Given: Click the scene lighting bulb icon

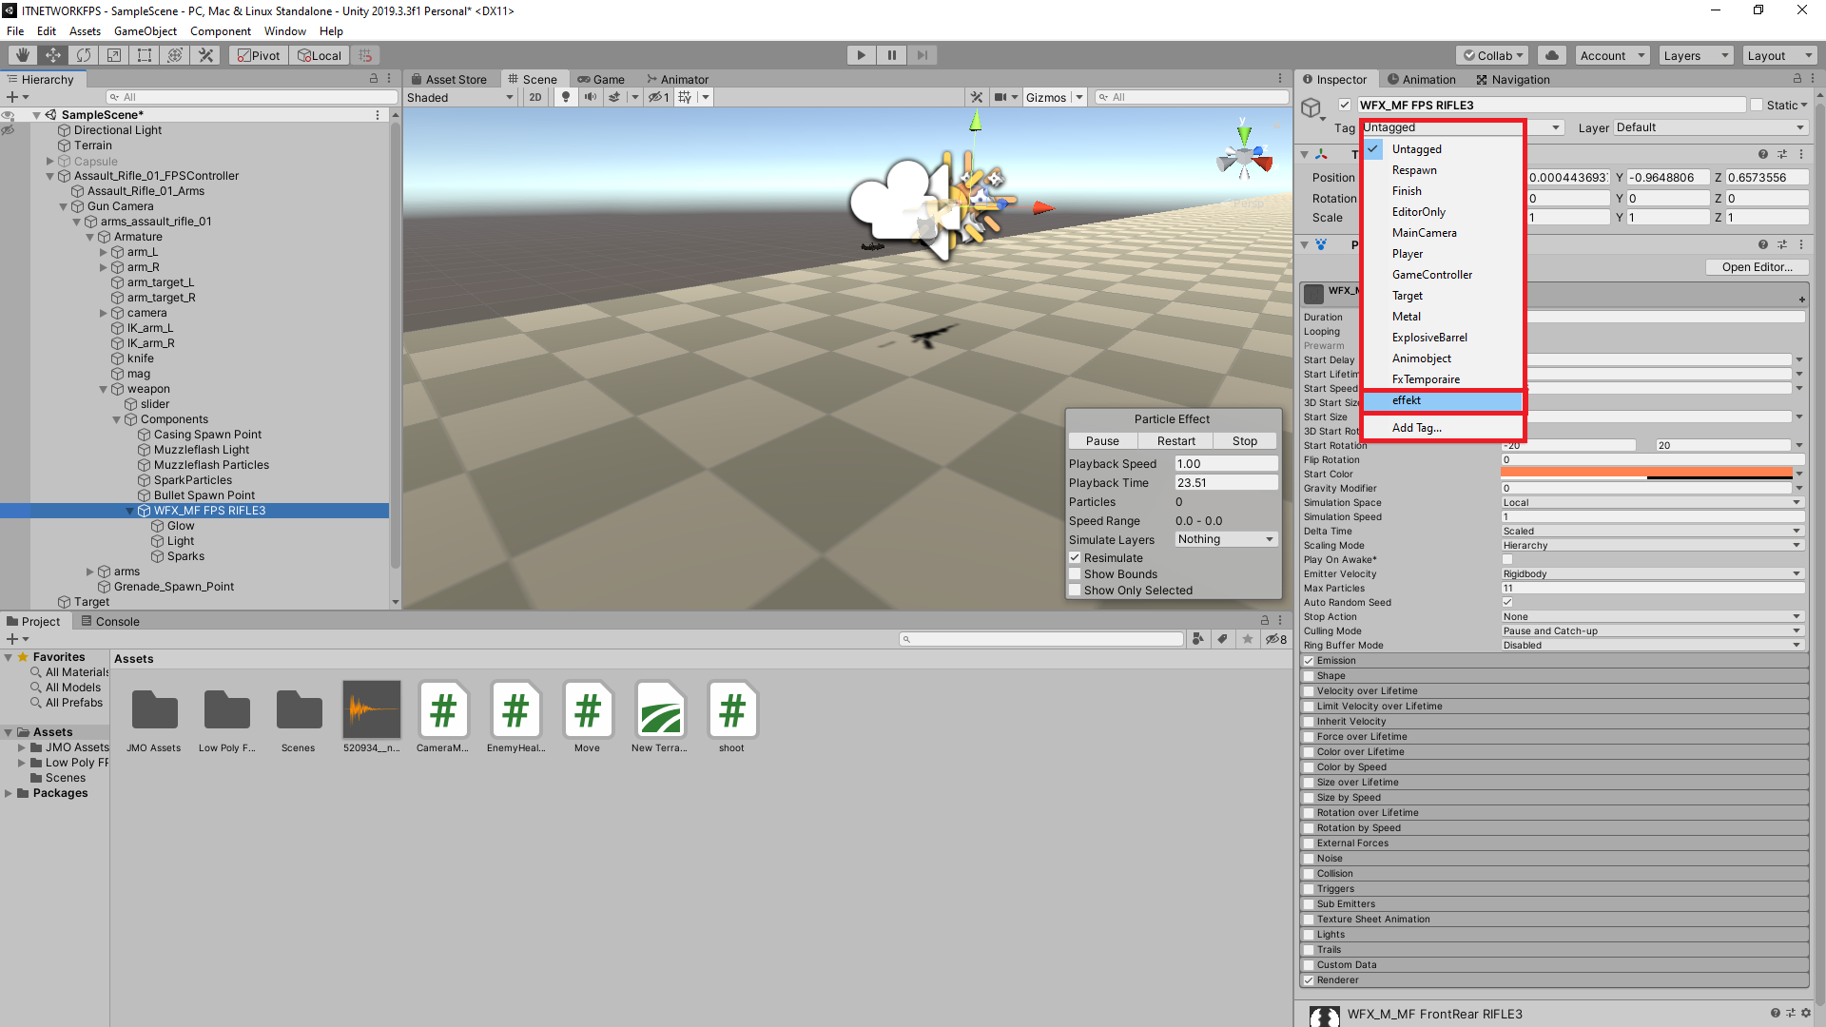Looking at the screenshot, I should coord(566,97).
